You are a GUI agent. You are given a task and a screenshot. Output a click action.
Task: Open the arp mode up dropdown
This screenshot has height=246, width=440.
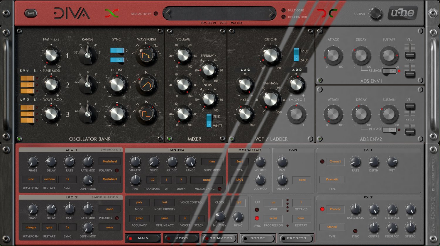pyautogui.click(x=273, y=202)
